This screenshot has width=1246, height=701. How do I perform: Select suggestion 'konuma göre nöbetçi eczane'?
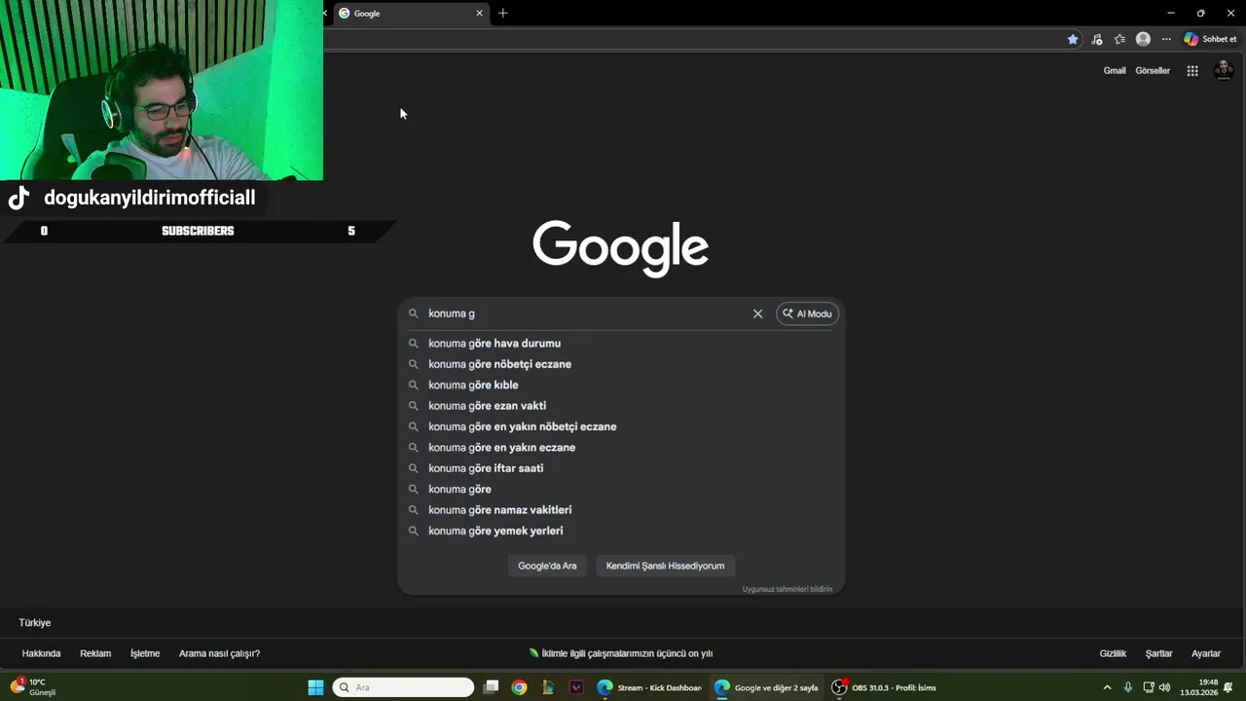(621, 364)
